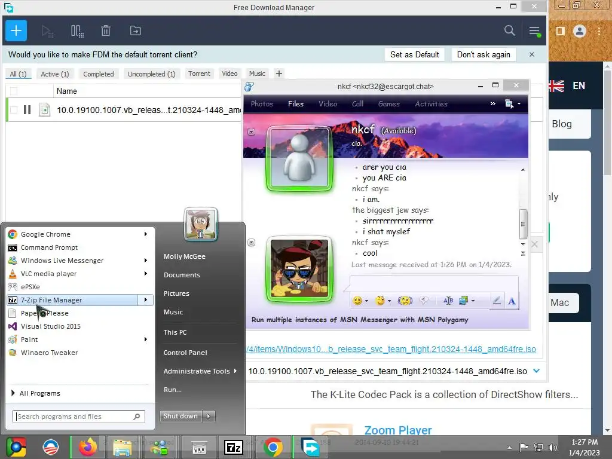This screenshot has height=459, width=612.
Task: Add a new download filter tab
Action: 279,74
